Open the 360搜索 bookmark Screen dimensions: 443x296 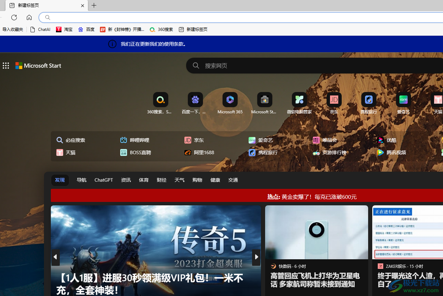[x=161, y=30]
